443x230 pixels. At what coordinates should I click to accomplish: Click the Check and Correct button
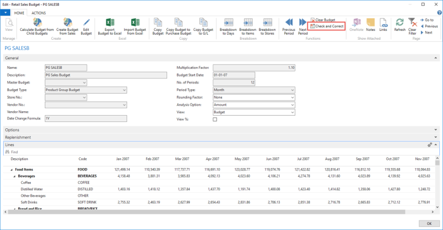coord(327,27)
